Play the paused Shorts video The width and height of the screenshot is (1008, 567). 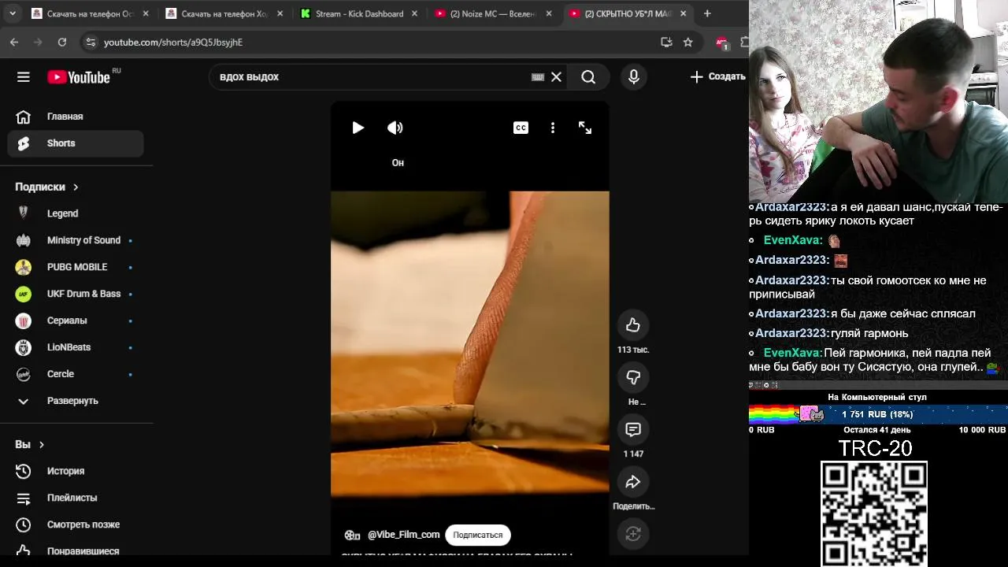coord(358,128)
